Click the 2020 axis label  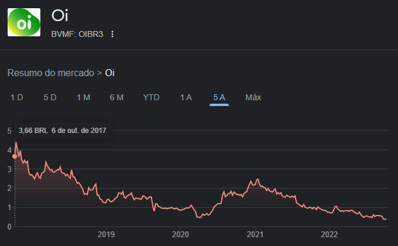coord(180,234)
